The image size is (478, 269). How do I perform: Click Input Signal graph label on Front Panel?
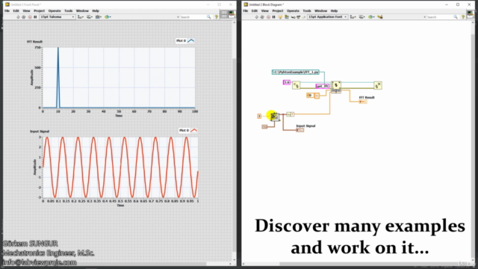click(40, 132)
